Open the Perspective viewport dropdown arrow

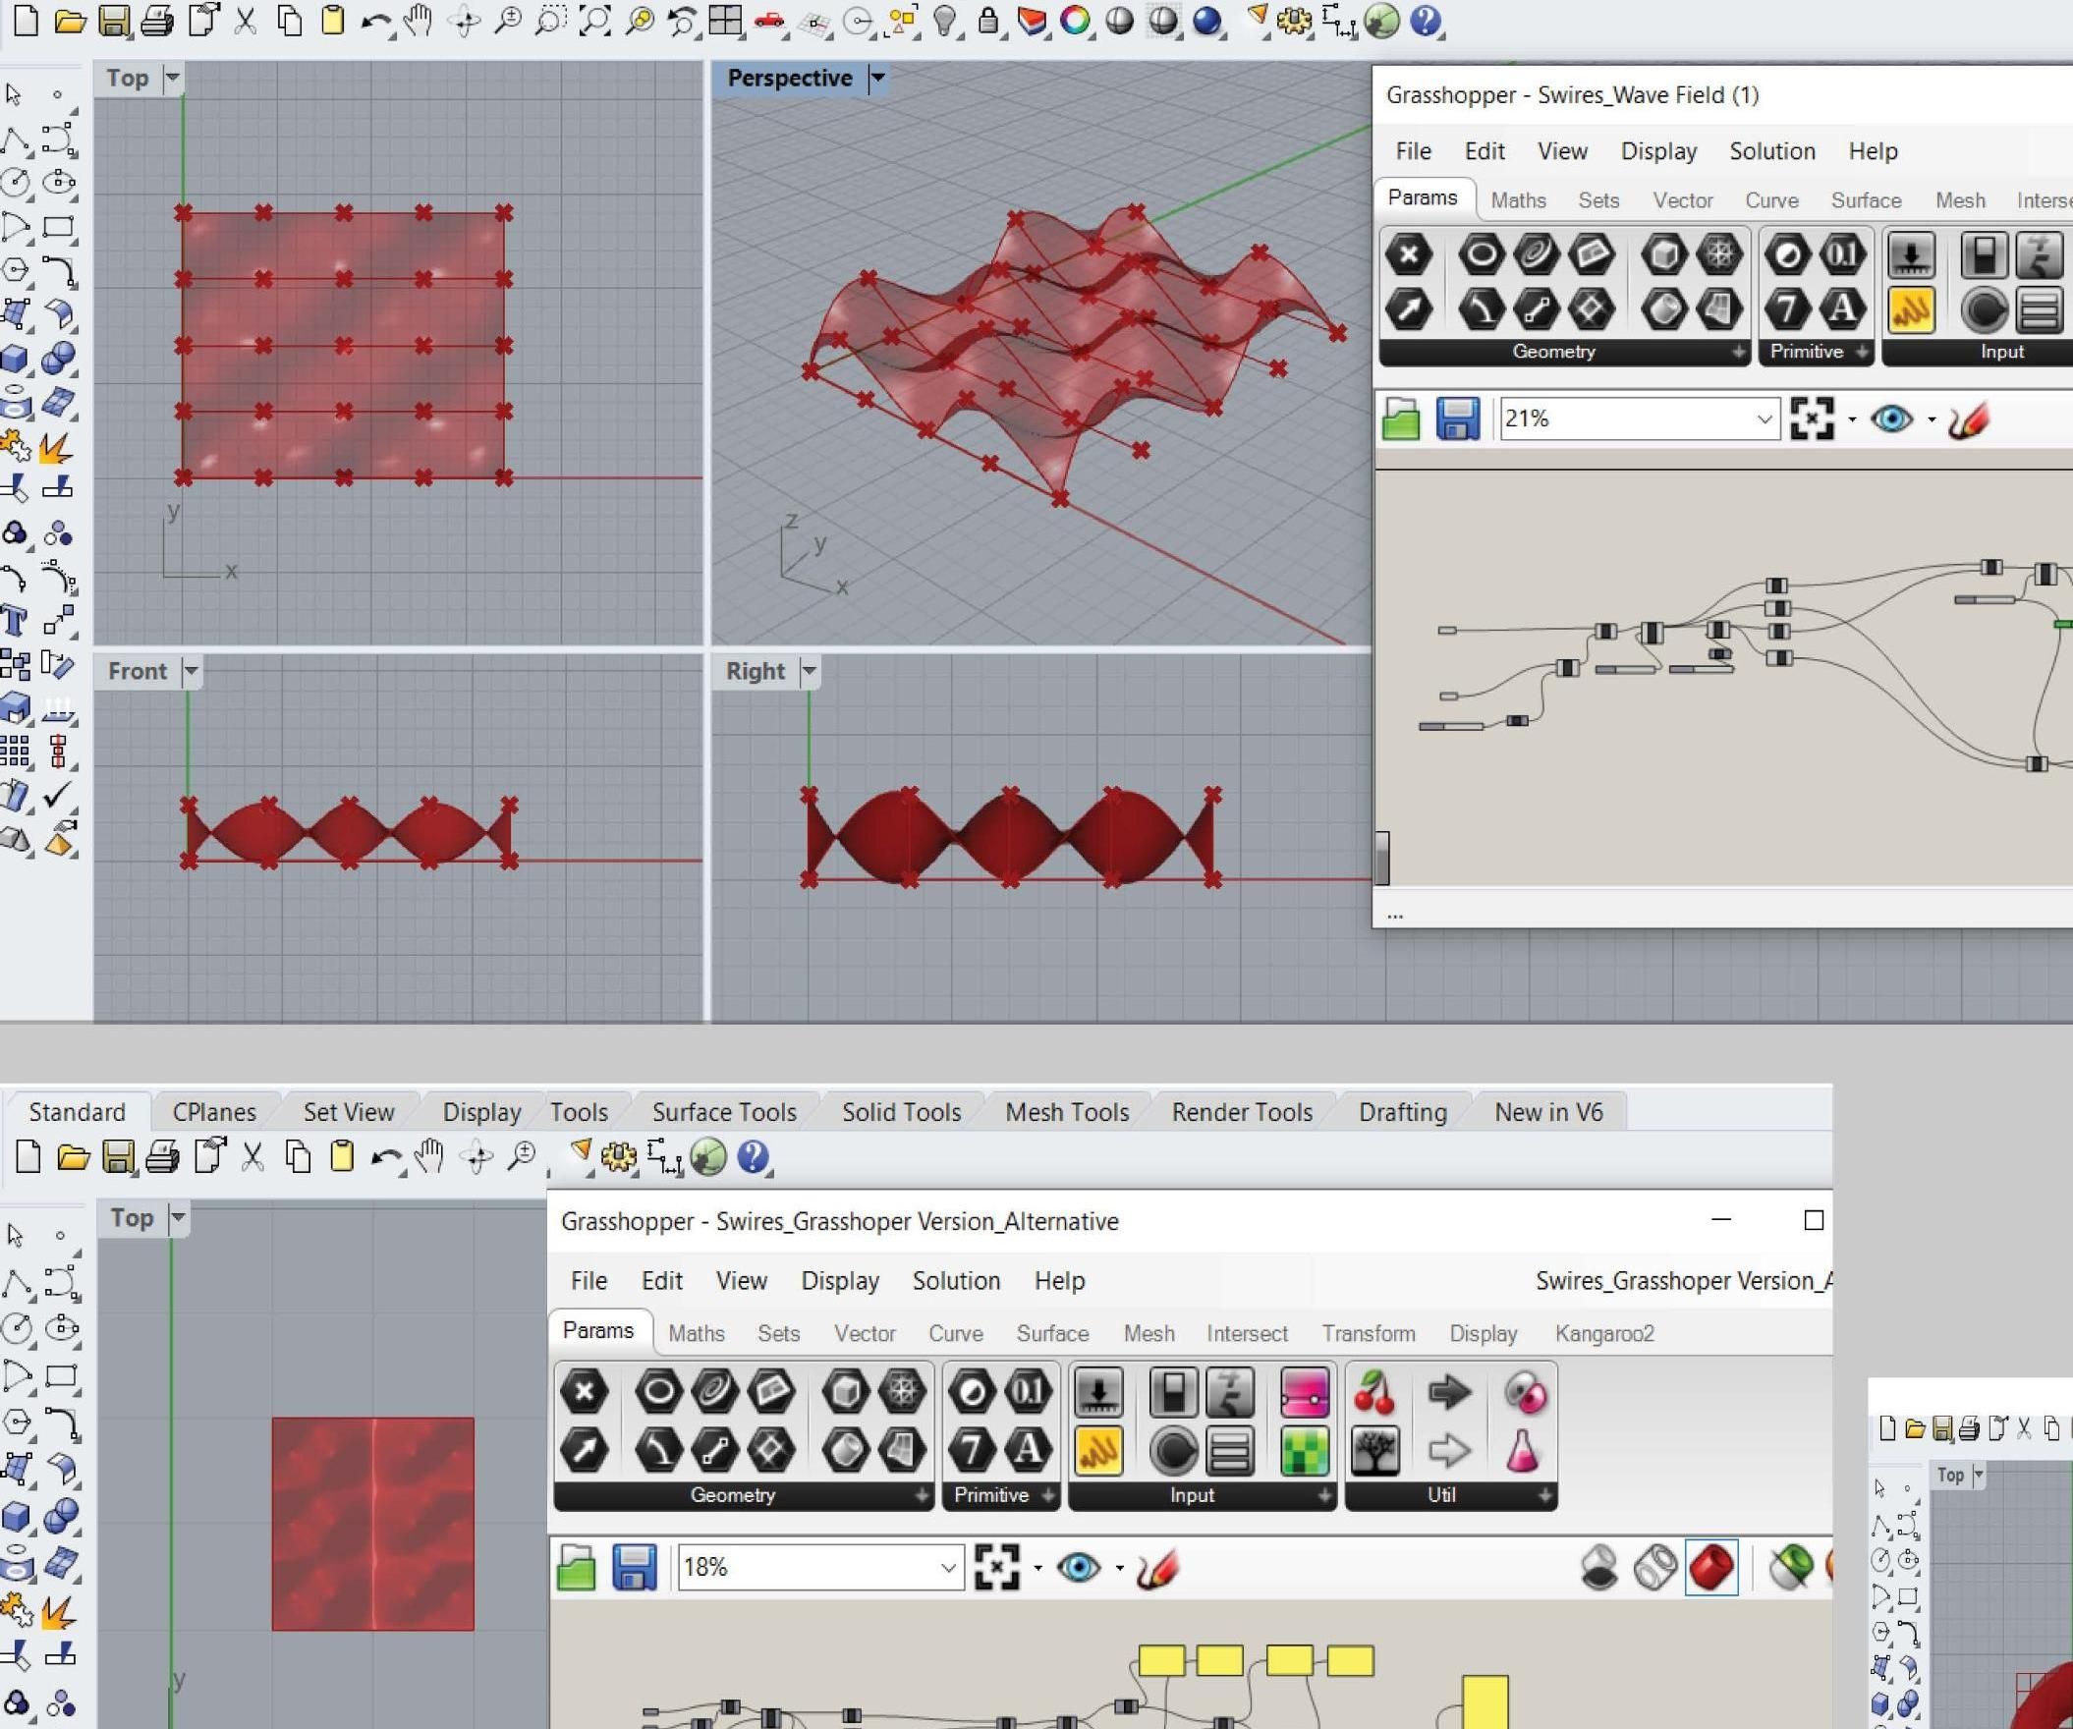point(876,78)
